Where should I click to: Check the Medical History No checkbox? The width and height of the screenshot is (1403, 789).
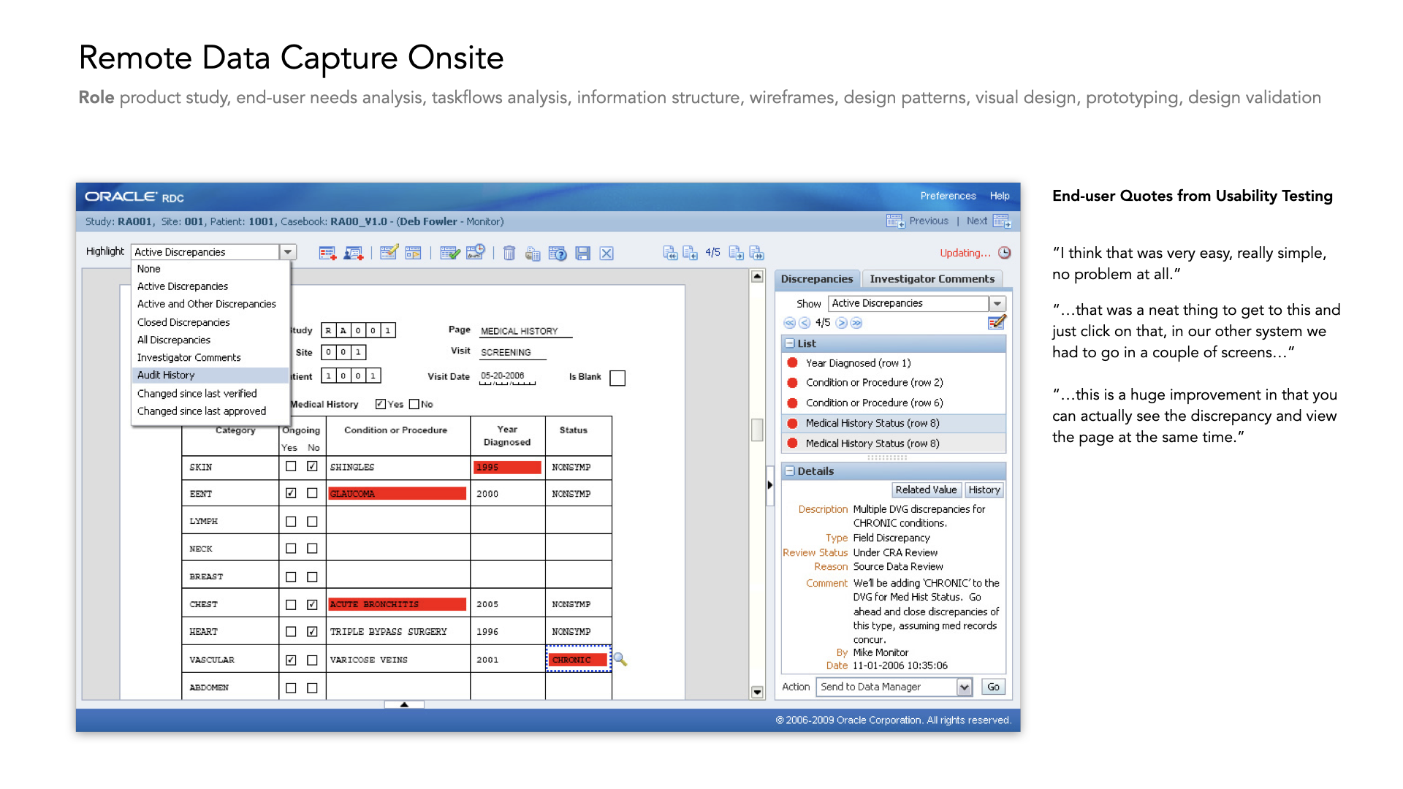pos(414,404)
